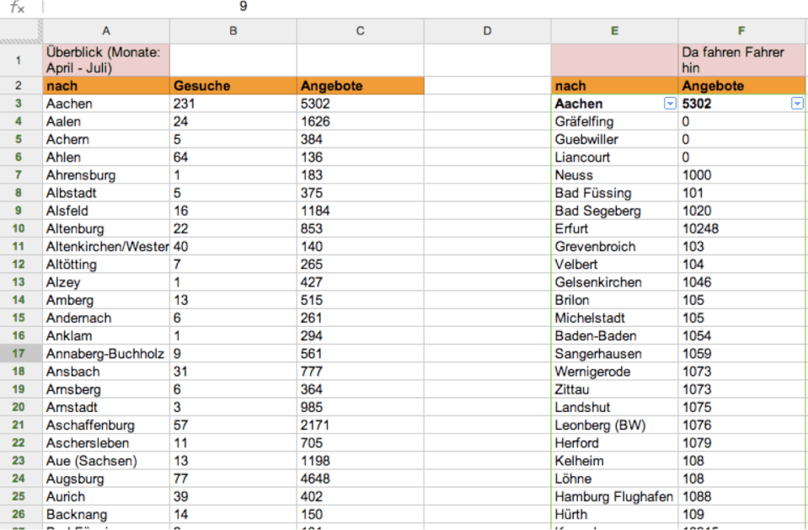Select the Da fahren Fahrer hin cell
This screenshot has width=808, height=530.
pyautogui.click(x=741, y=60)
